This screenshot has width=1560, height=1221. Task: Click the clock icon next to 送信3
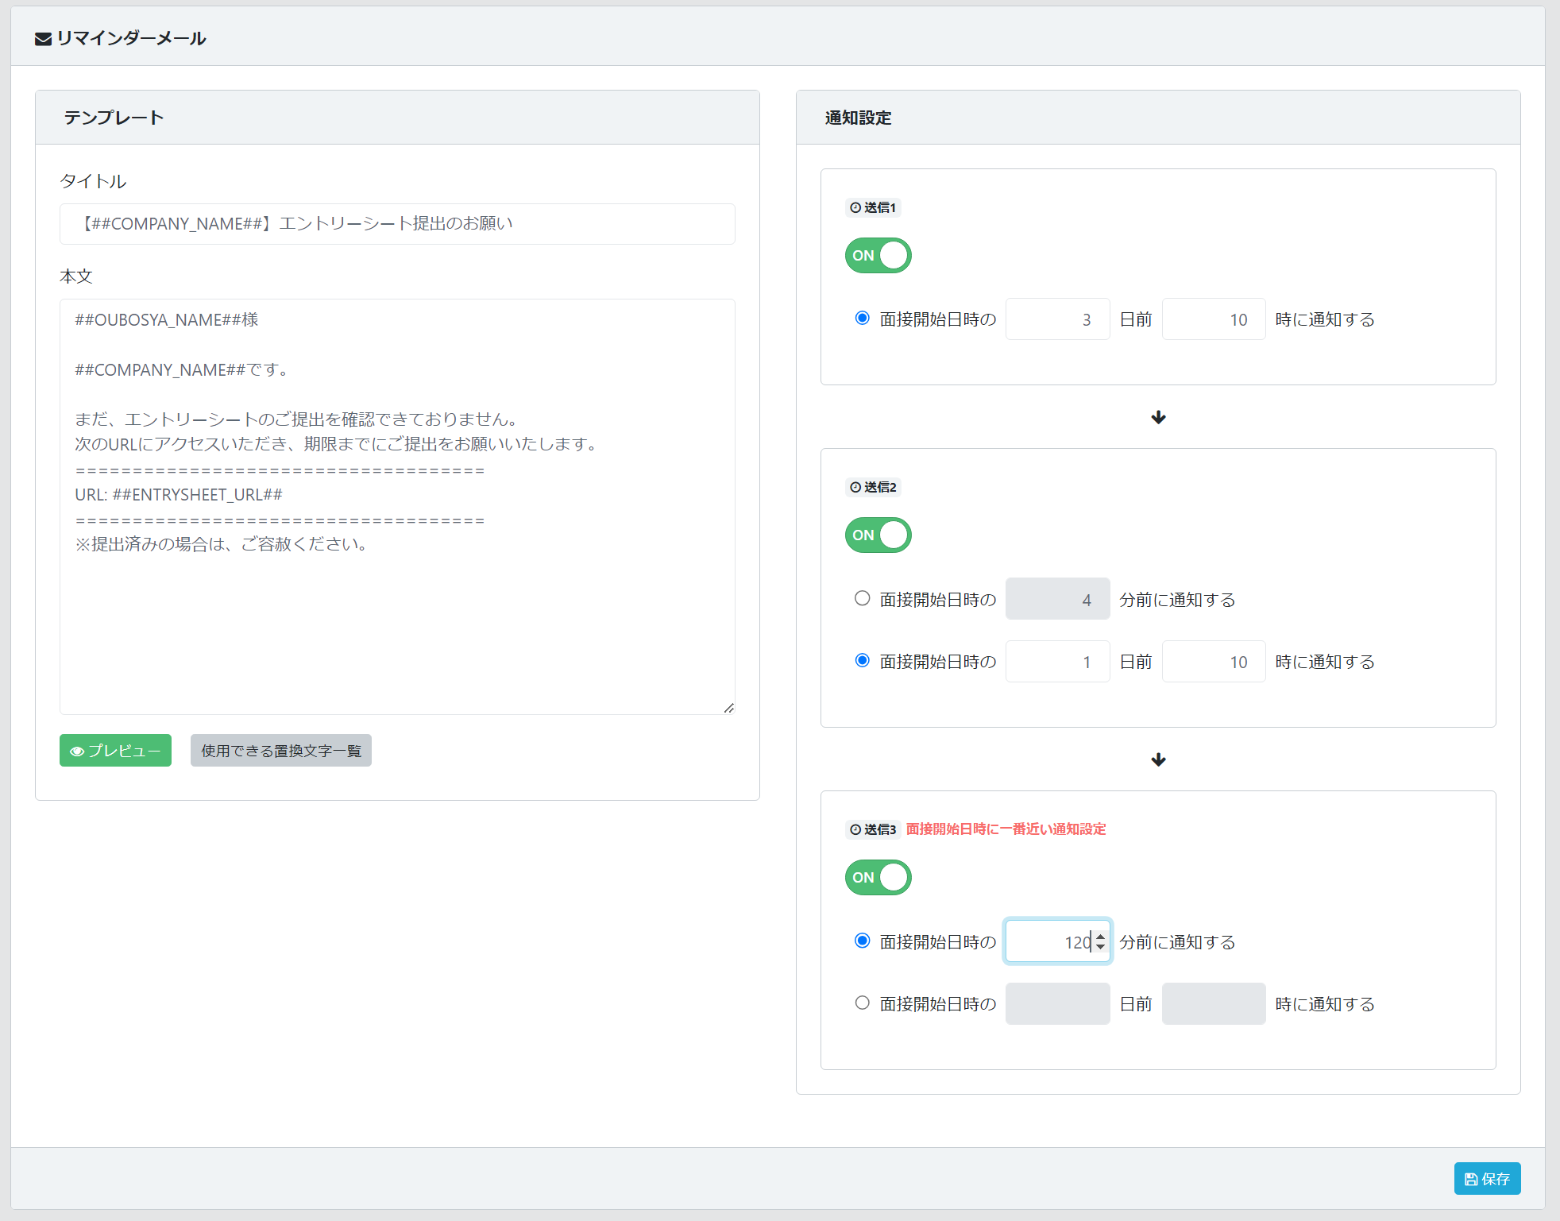(855, 829)
